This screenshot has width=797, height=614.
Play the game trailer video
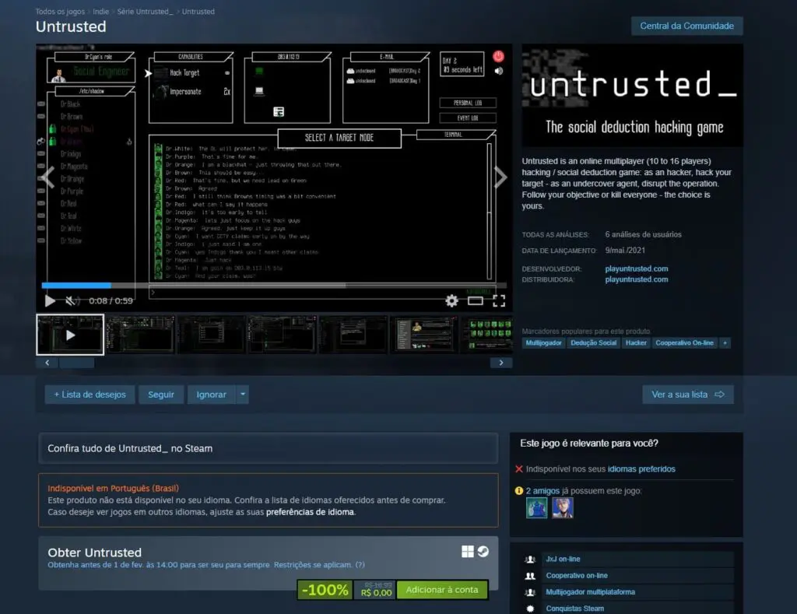[50, 300]
